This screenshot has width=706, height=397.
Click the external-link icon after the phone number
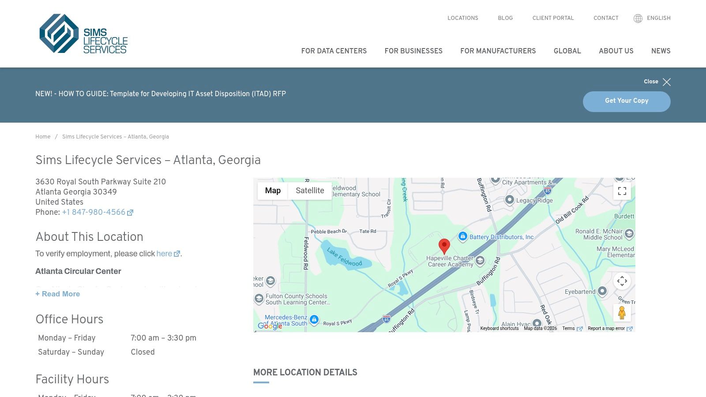click(130, 212)
